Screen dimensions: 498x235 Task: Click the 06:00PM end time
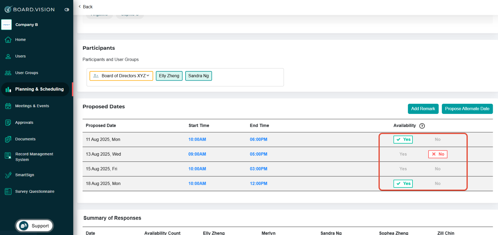[259, 140]
